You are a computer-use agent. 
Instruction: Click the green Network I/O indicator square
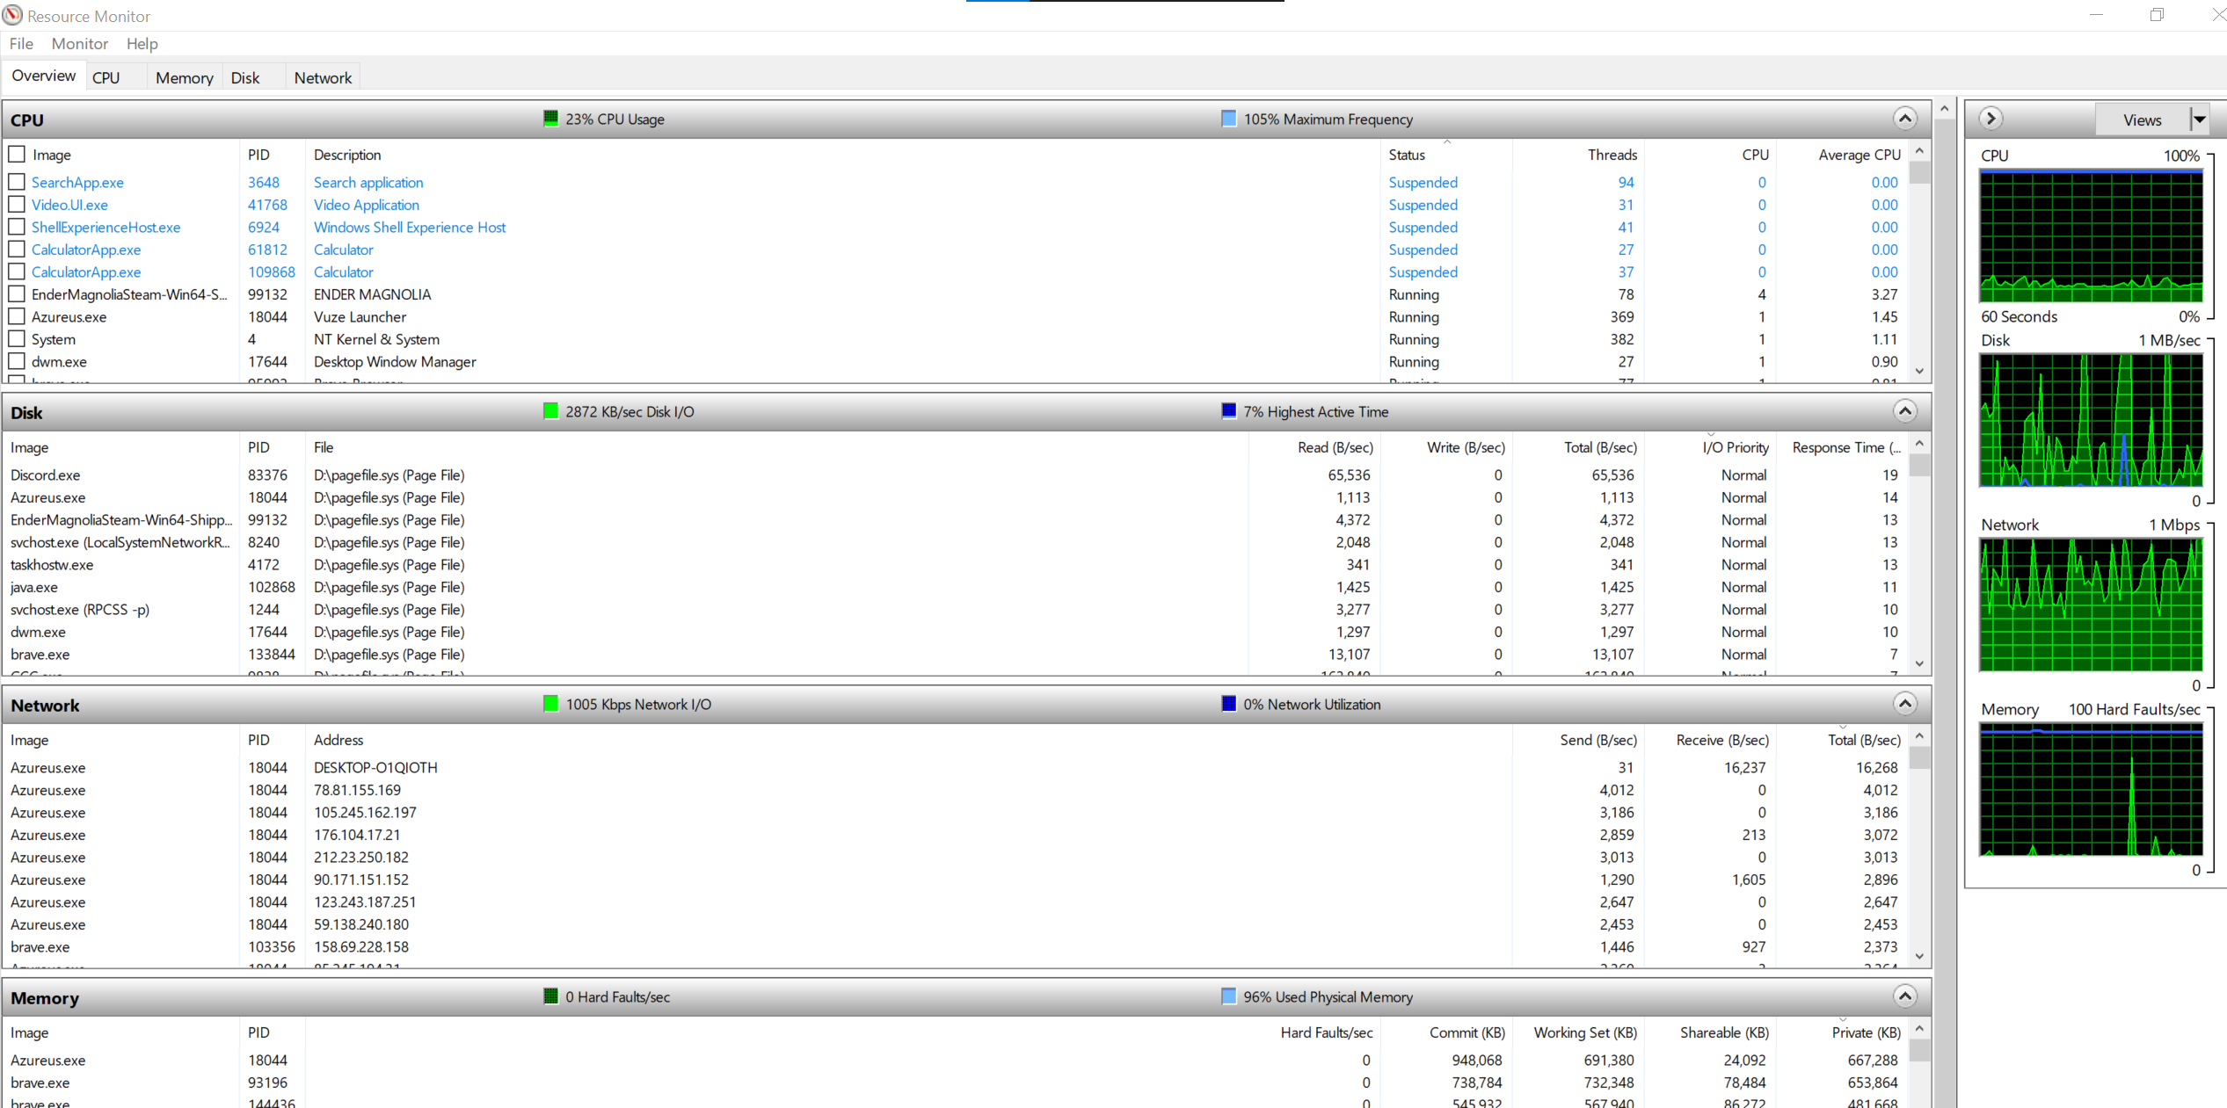551,704
